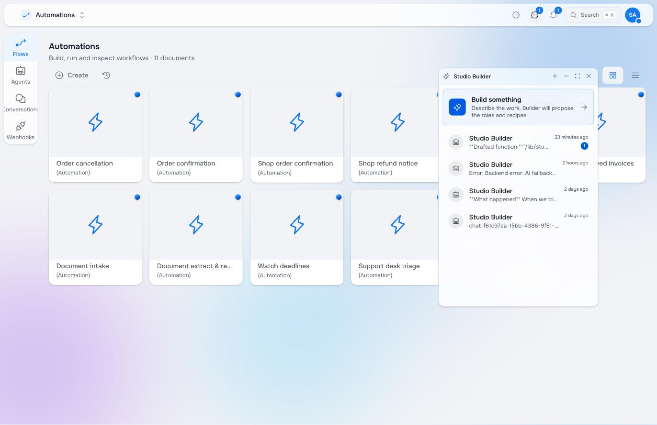Image resolution: width=657 pixels, height=425 pixels.
Task: Open the Order cancellation automation card
Action: (95, 135)
